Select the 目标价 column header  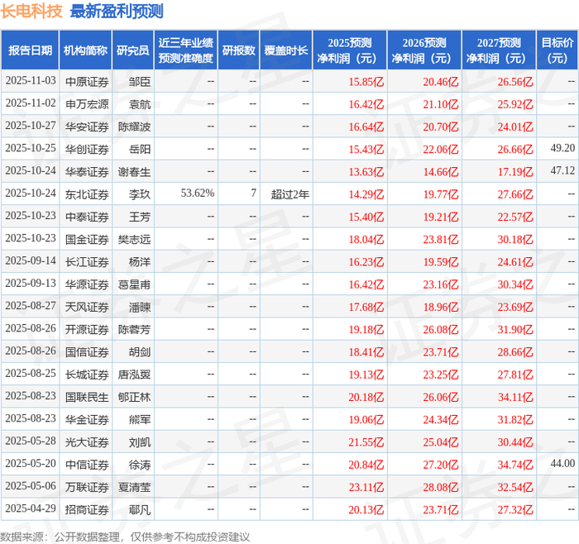click(557, 50)
